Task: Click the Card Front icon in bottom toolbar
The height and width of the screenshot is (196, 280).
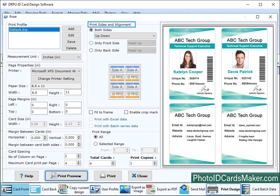Action: tap(7, 189)
